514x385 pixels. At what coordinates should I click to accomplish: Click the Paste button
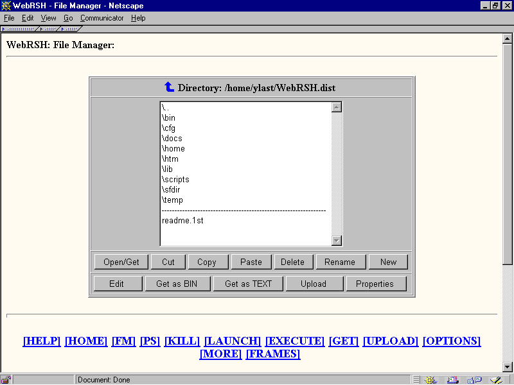[251, 262]
